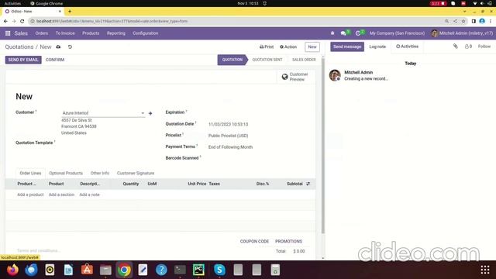Click the save record cloud icon

pos(58,46)
